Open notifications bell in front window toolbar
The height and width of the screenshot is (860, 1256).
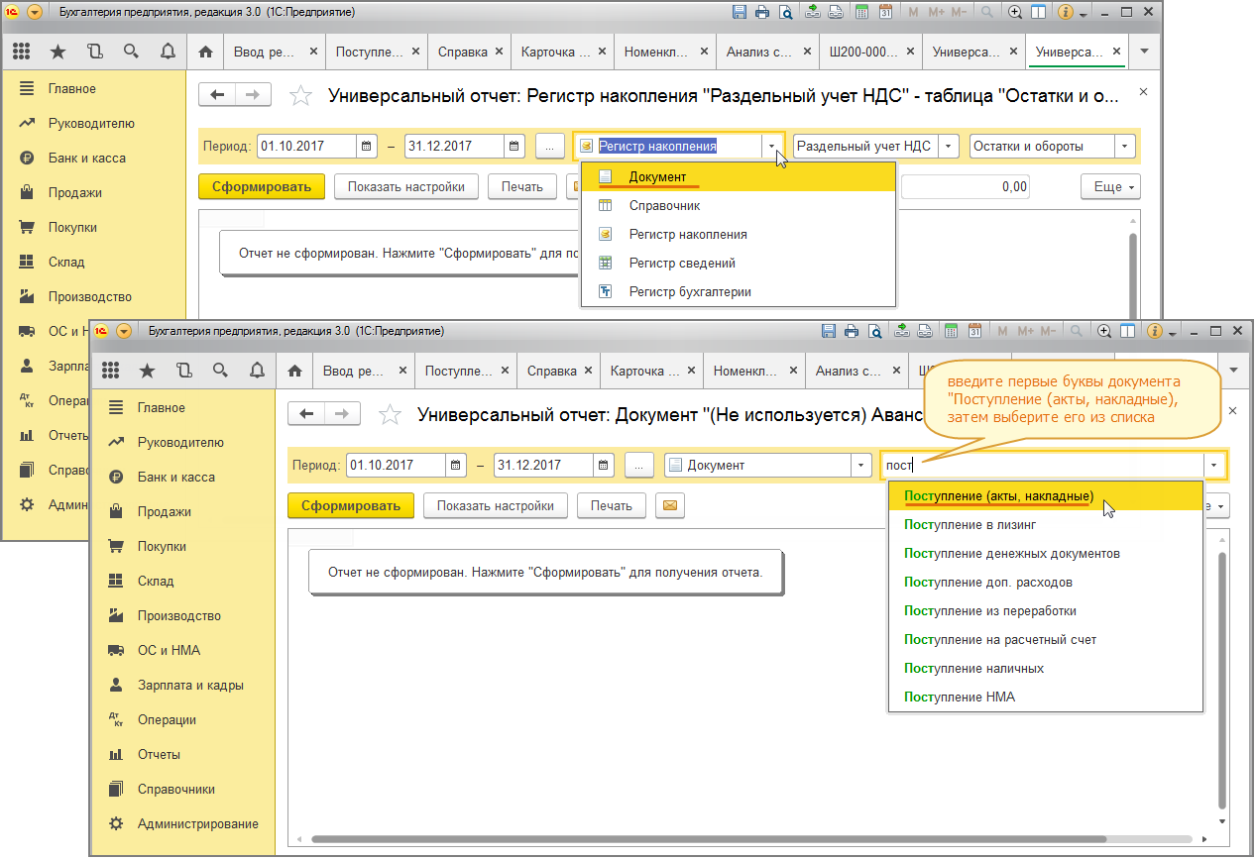tap(257, 371)
